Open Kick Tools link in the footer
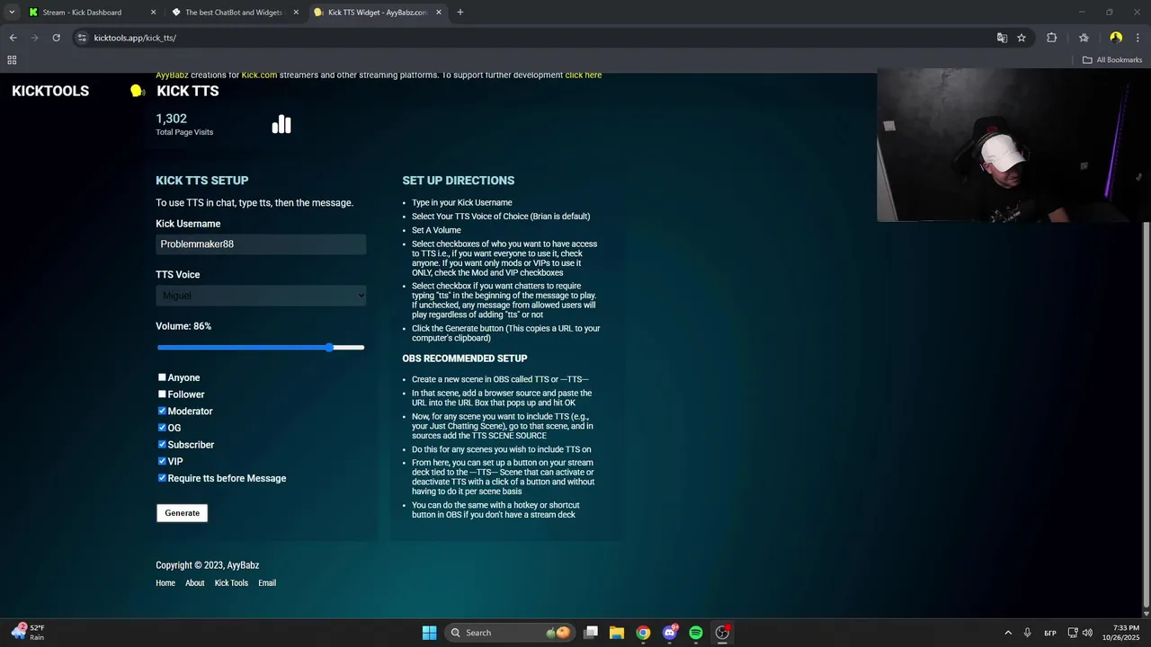This screenshot has width=1151, height=647. [231, 583]
